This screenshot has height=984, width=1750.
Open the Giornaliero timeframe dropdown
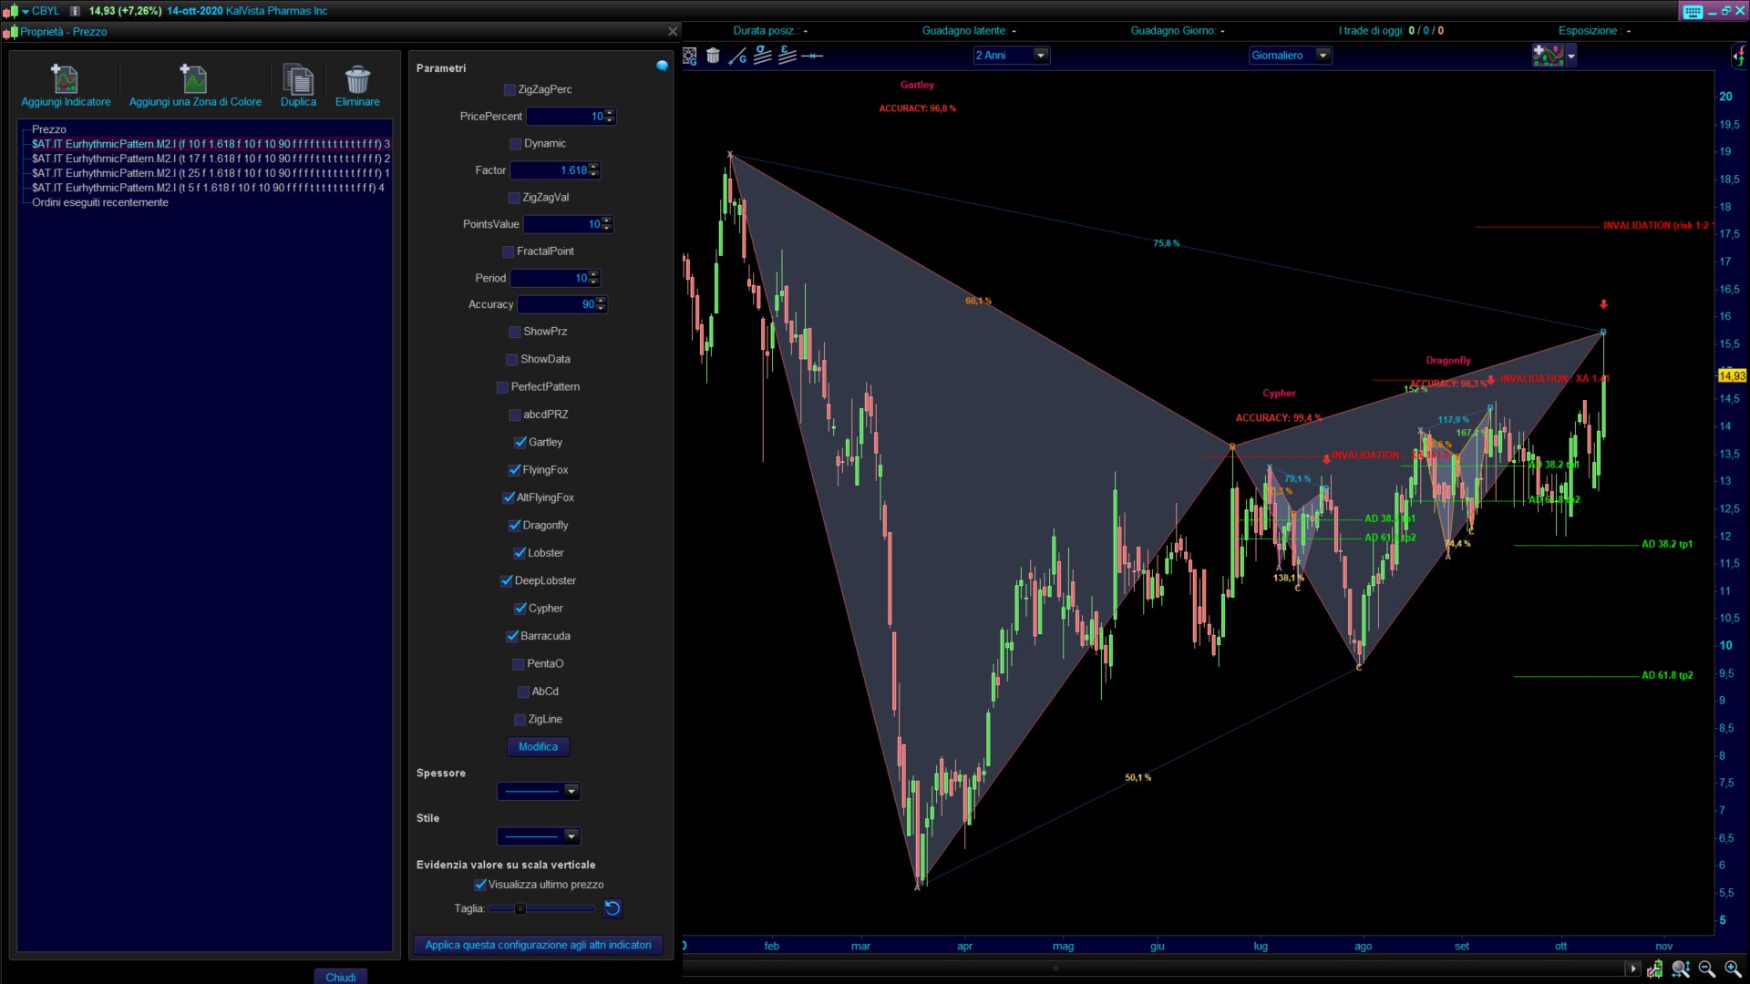tap(1323, 56)
